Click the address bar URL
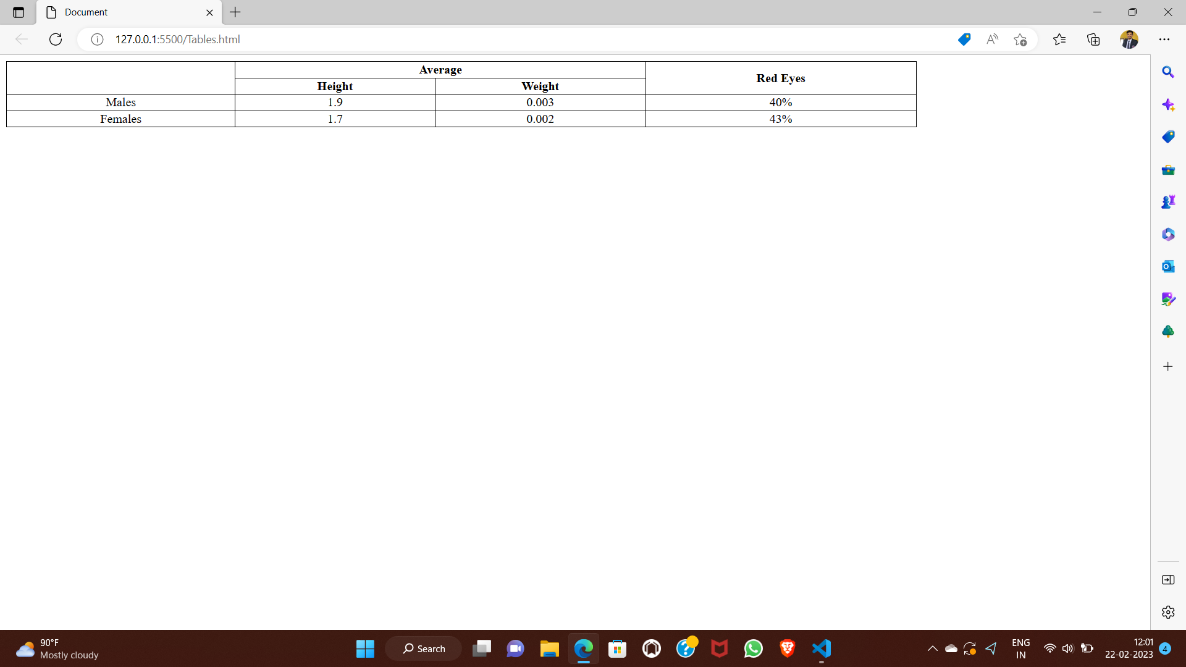 click(x=178, y=40)
